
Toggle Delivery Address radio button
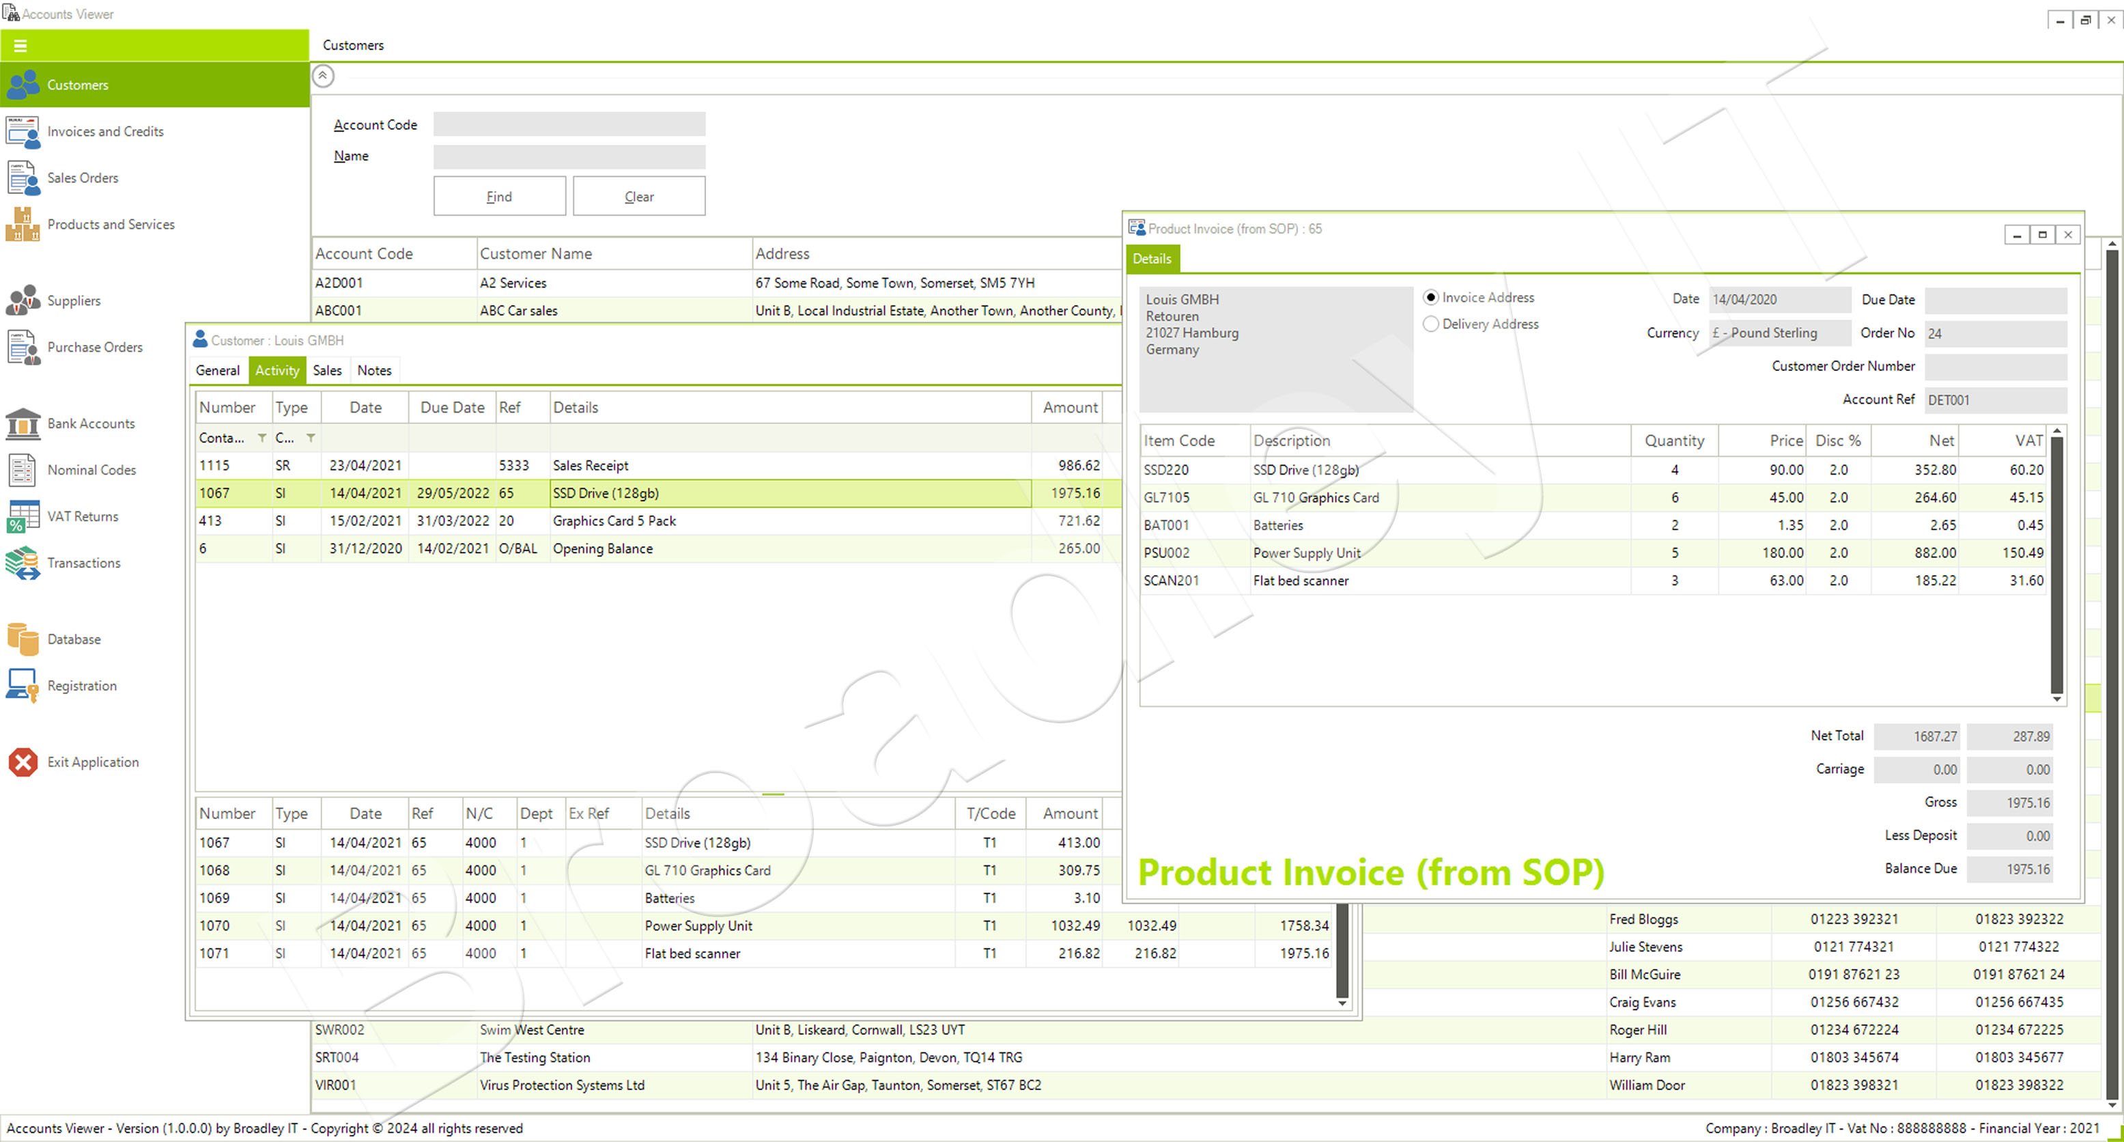[1430, 324]
